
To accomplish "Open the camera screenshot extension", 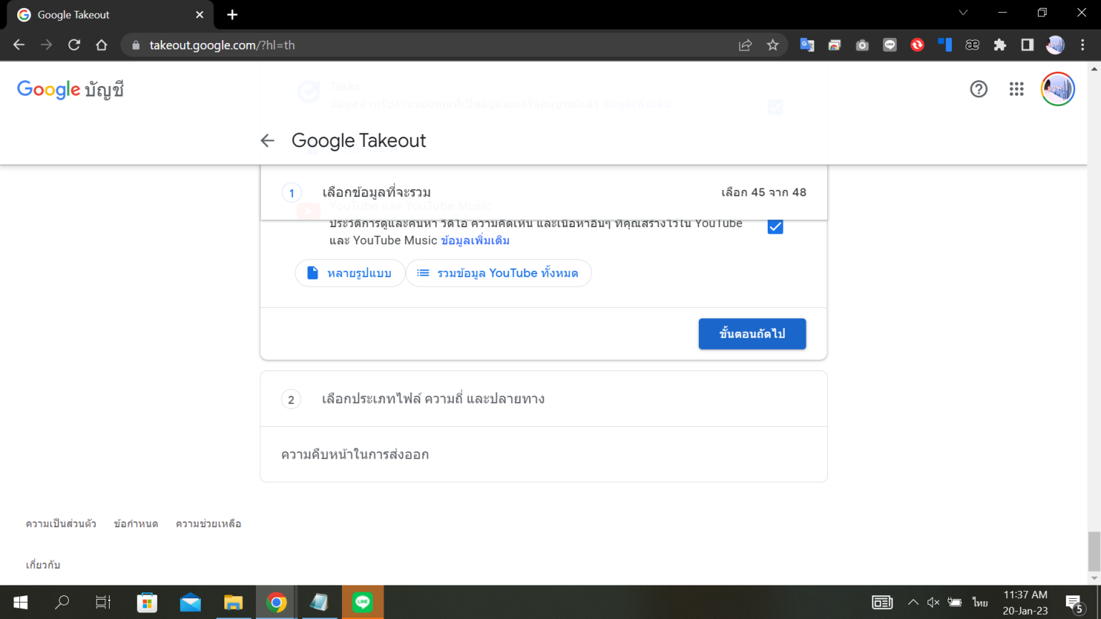I will click(862, 44).
